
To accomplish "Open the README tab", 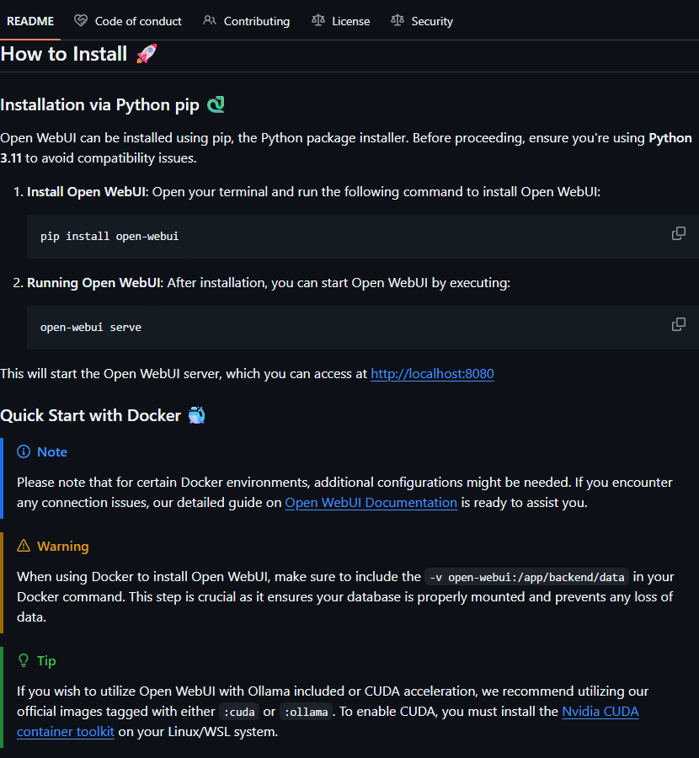I will pos(30,21).
